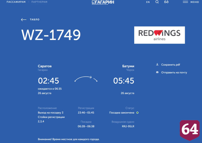Viewport: 202px width, 143px height.
Task: Click Отправить на почту link
Action: (x=174, y=72)
